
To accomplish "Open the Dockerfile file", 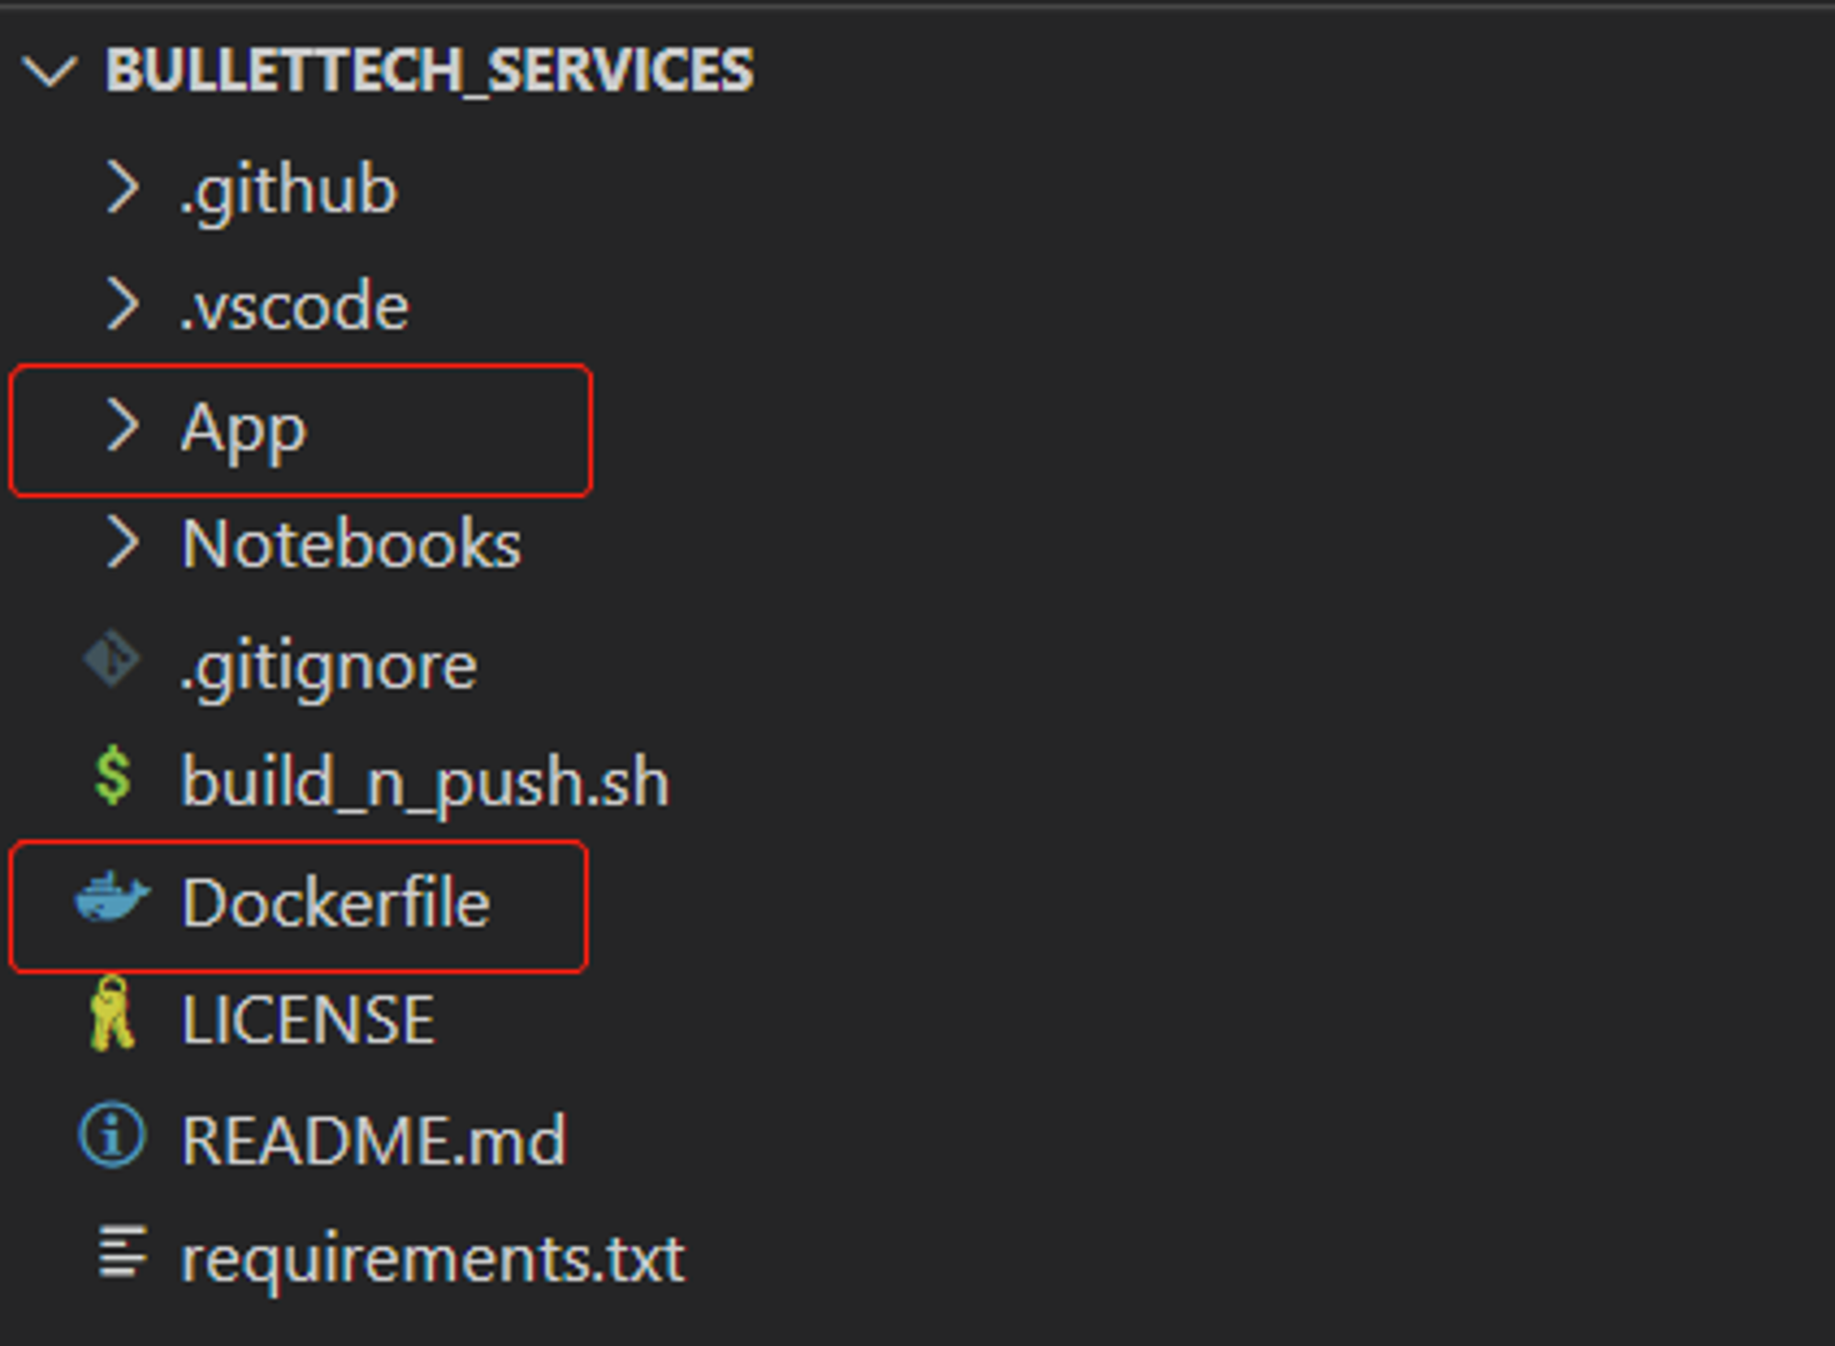I will (x=336, y=903).
